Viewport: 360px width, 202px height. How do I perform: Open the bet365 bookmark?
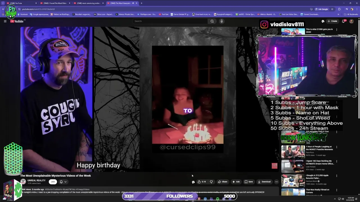coord(245,14)
